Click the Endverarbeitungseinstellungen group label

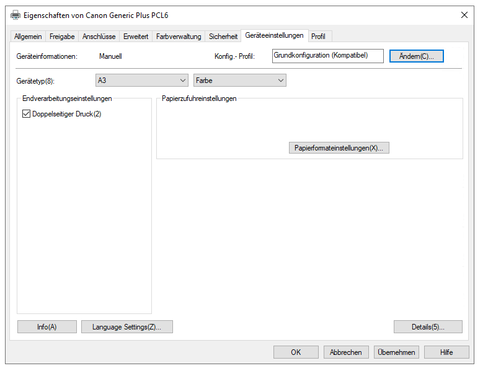pyautogui.click(x=67, y=98)
